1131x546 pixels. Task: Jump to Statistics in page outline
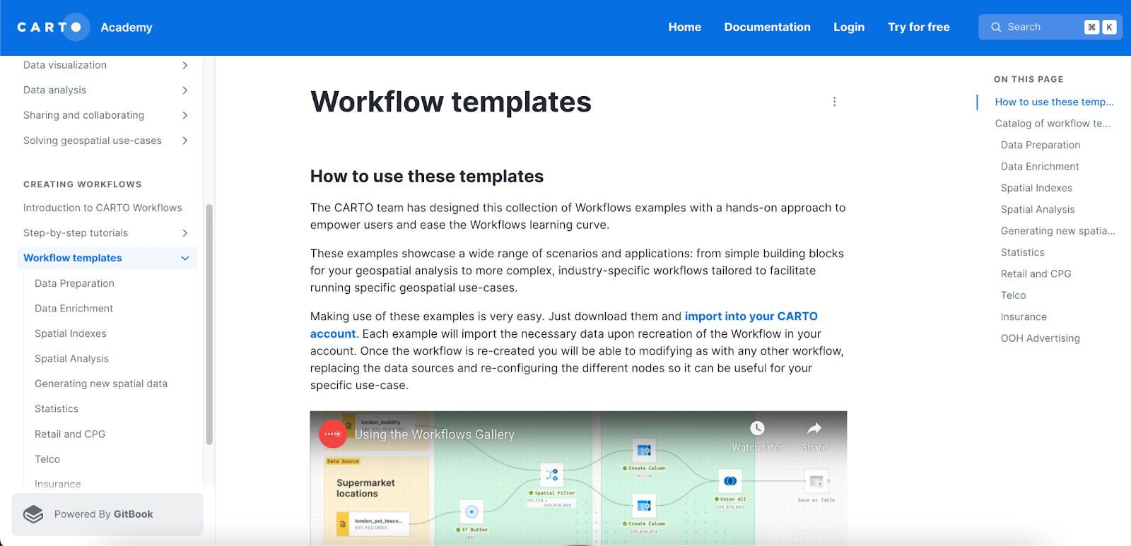click(x=1022, y=252)
